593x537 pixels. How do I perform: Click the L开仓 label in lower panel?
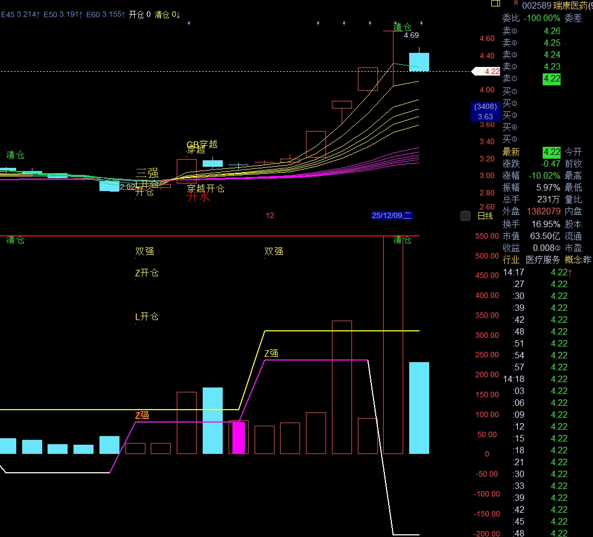146,316
